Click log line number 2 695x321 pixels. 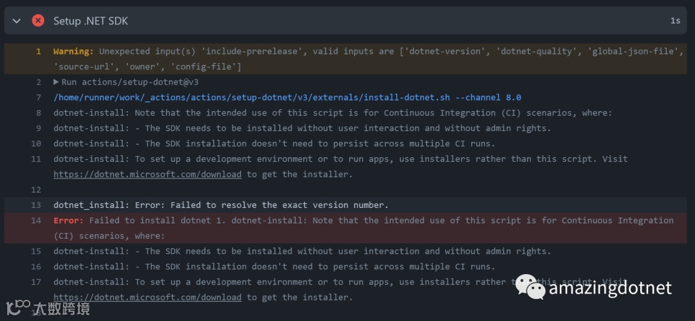point(38,82)
